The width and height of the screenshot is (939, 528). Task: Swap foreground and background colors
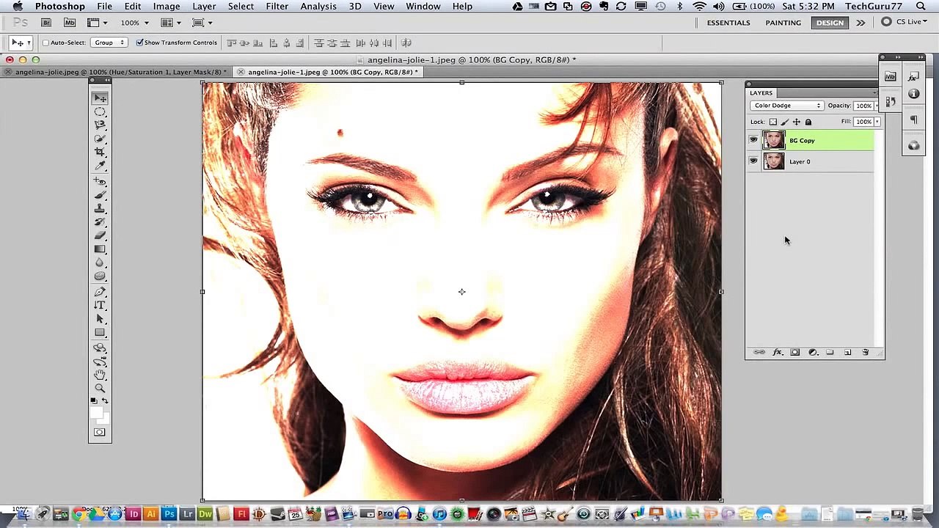(105, 400)
